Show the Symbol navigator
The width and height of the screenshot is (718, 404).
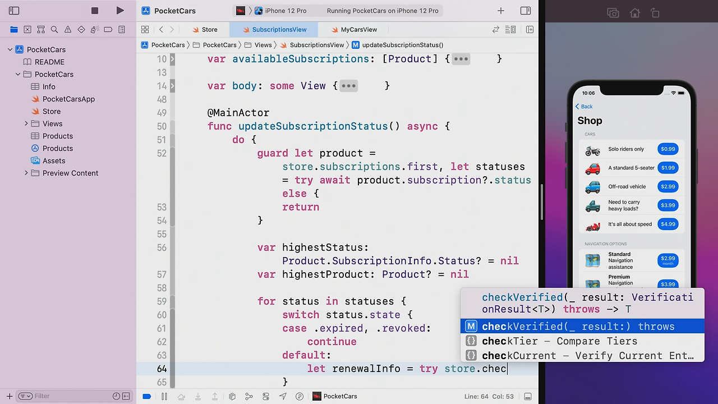[41, 29]
